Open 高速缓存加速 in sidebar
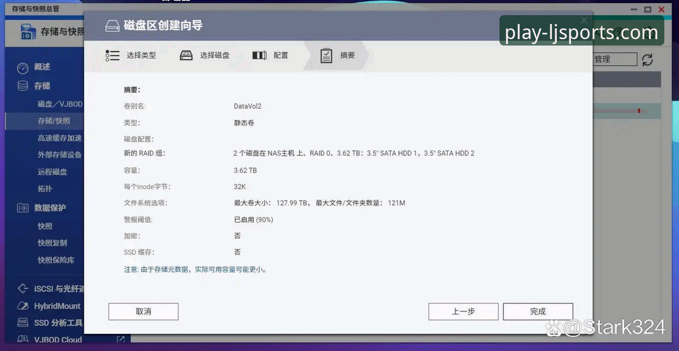This screenshot has width=679, height=351. 60,138
